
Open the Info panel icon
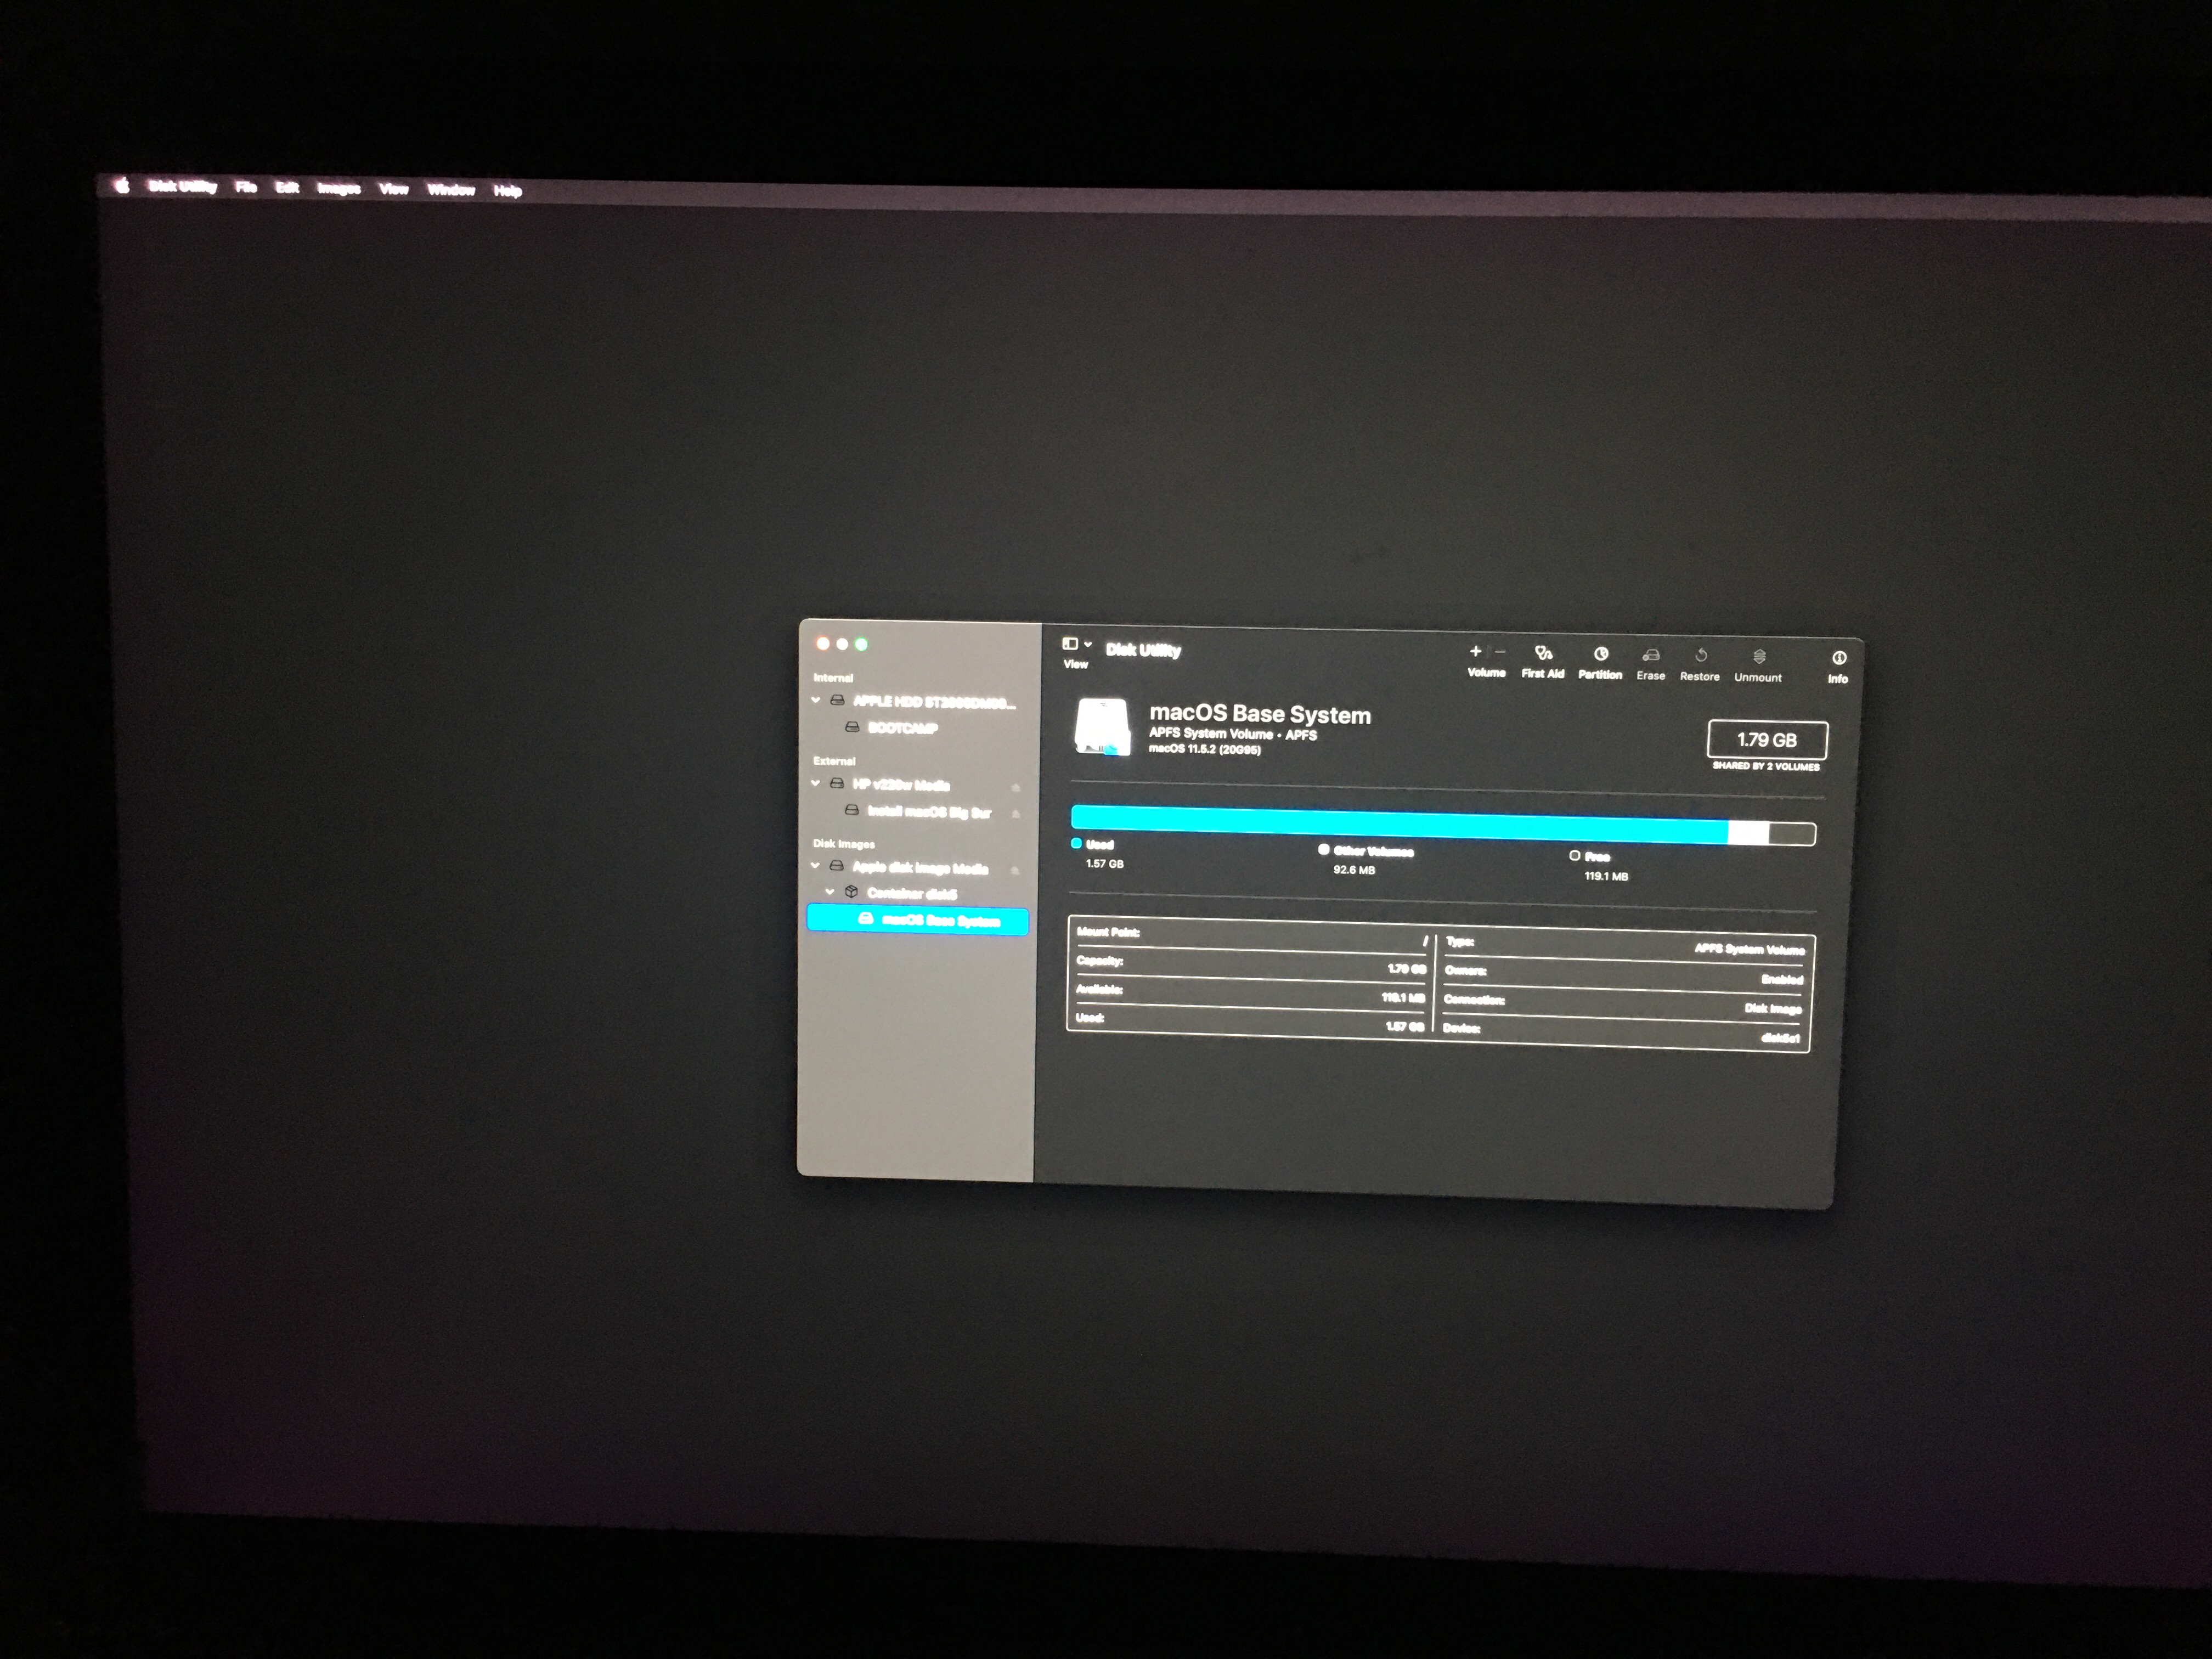pyautogui.click(x=1839, y=658)
